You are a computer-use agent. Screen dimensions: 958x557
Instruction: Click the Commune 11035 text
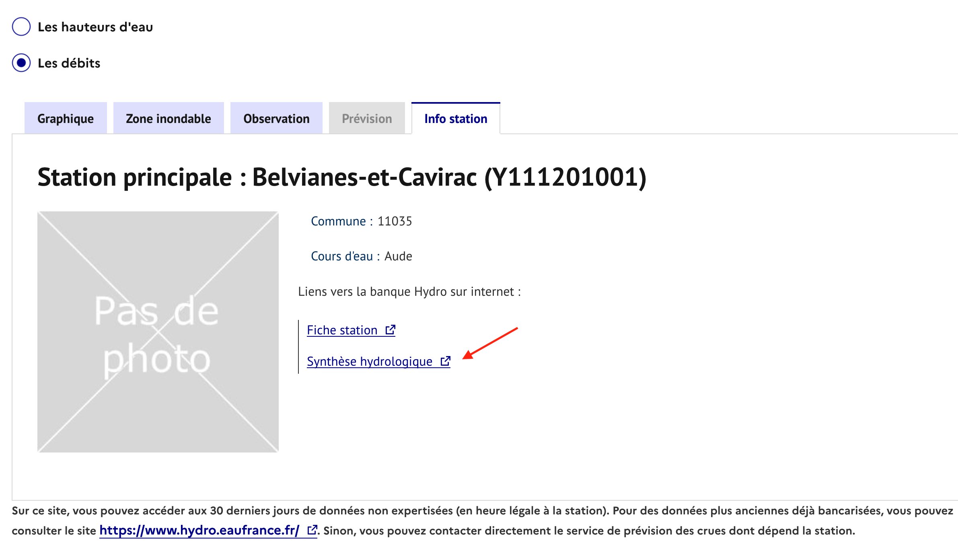tap(361, 221)
